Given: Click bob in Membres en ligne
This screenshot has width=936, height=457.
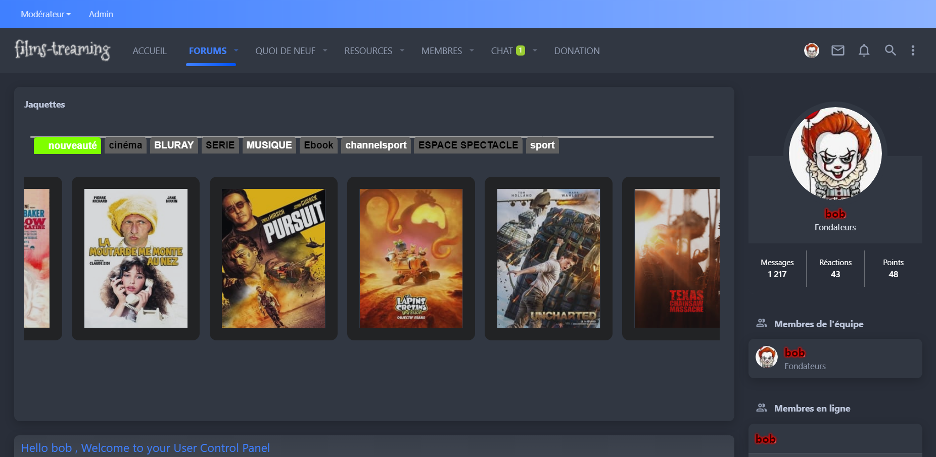Looking at the screenshot, I should 765,439.
